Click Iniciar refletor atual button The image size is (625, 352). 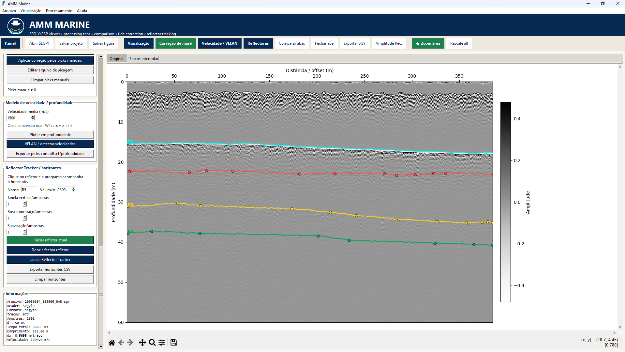tap(50, 240)
